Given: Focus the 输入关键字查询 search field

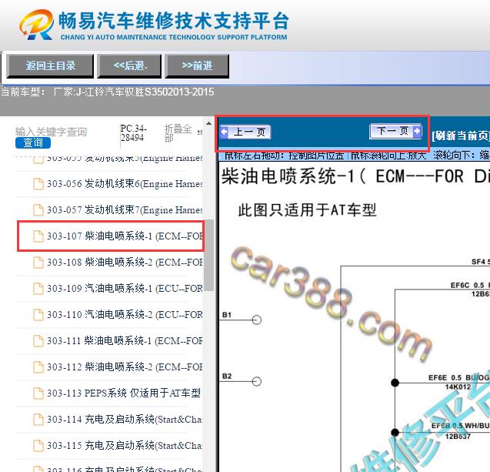Looking at the screenshot, I should pos(51,132).
